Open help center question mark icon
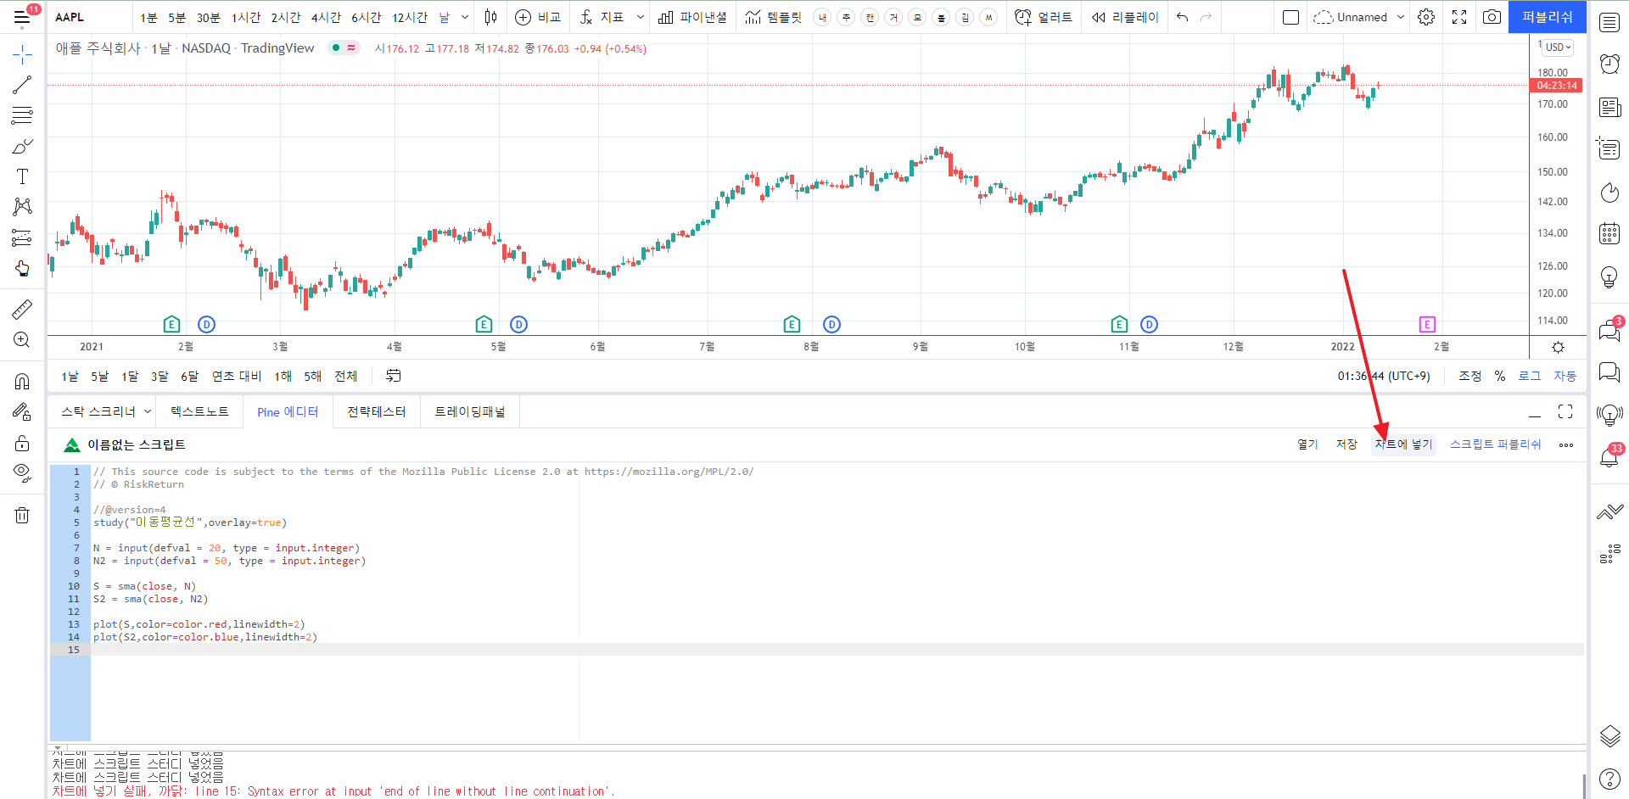The image size is (1629, 799). (1609, 778)
